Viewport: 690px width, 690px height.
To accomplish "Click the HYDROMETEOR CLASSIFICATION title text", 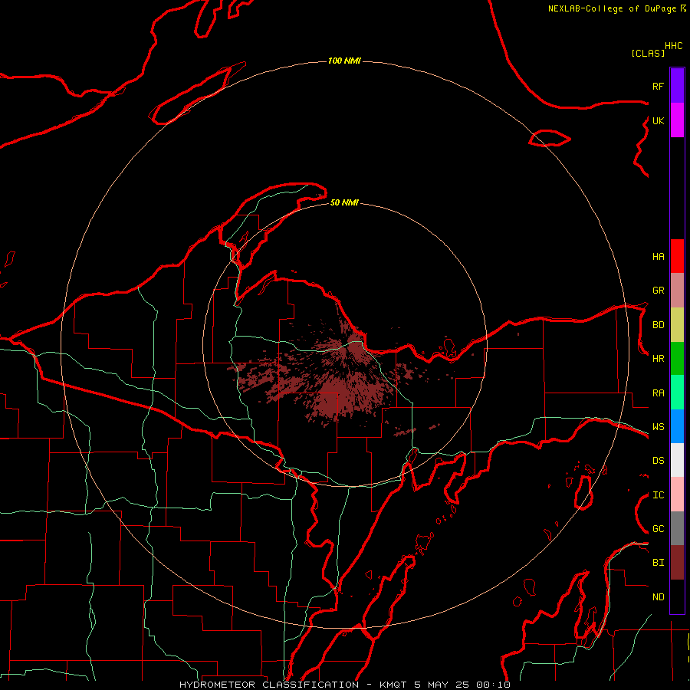I will 269,685.
